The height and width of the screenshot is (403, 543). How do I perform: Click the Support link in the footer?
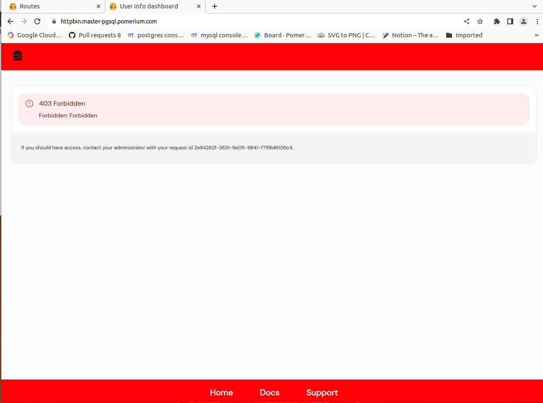[322, 393]
